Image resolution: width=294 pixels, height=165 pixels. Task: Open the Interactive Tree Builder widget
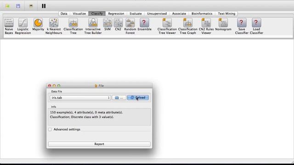coord(93,26)
